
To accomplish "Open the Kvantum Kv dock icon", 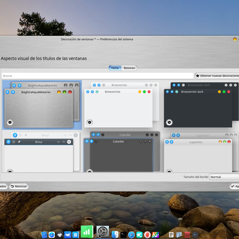I will pos(155,235).
